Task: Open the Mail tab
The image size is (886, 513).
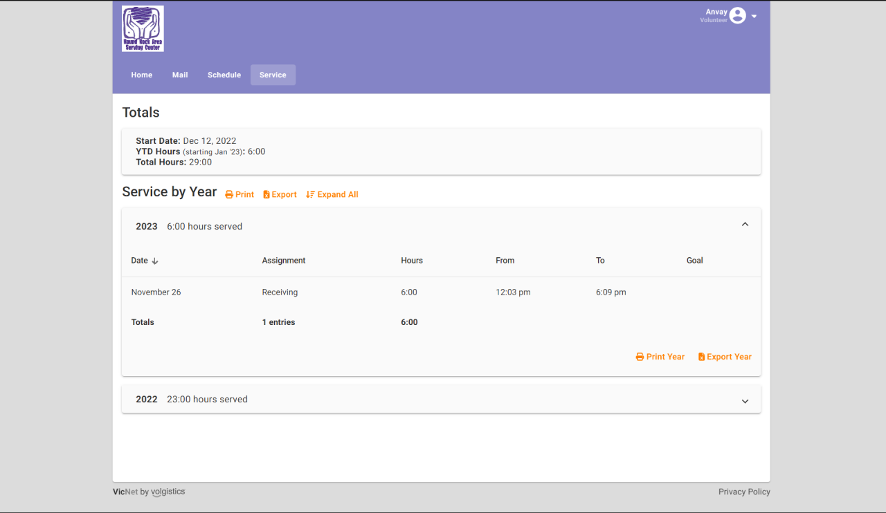Action: click(180, 75)
